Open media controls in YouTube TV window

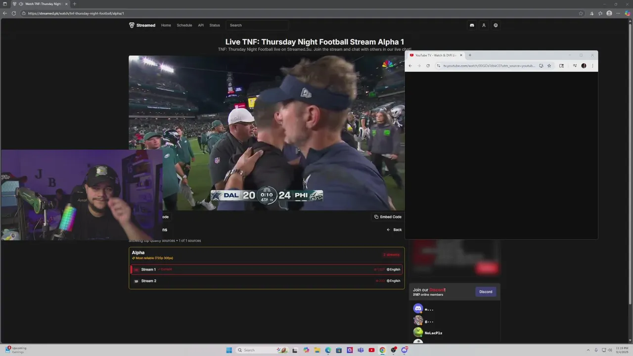click(575, 66)
